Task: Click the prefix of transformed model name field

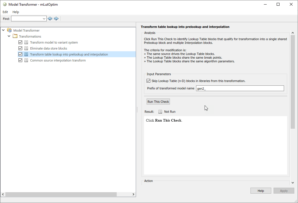Action: point(240,88)
